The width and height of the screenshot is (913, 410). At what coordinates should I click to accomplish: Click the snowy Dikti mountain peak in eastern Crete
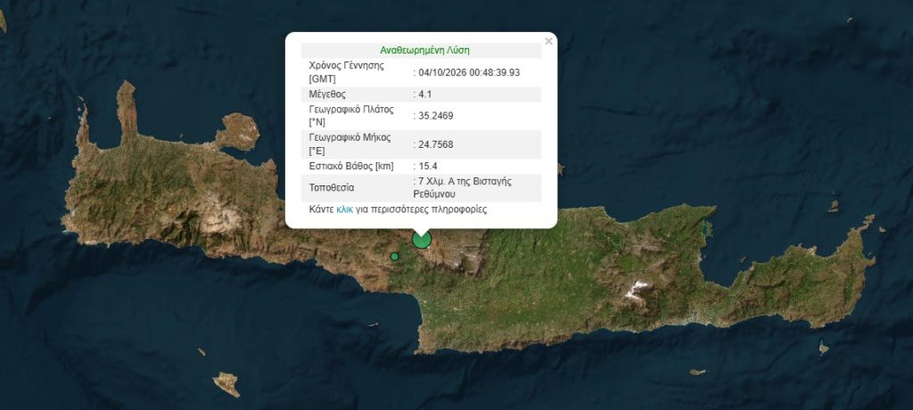[636, 290]
